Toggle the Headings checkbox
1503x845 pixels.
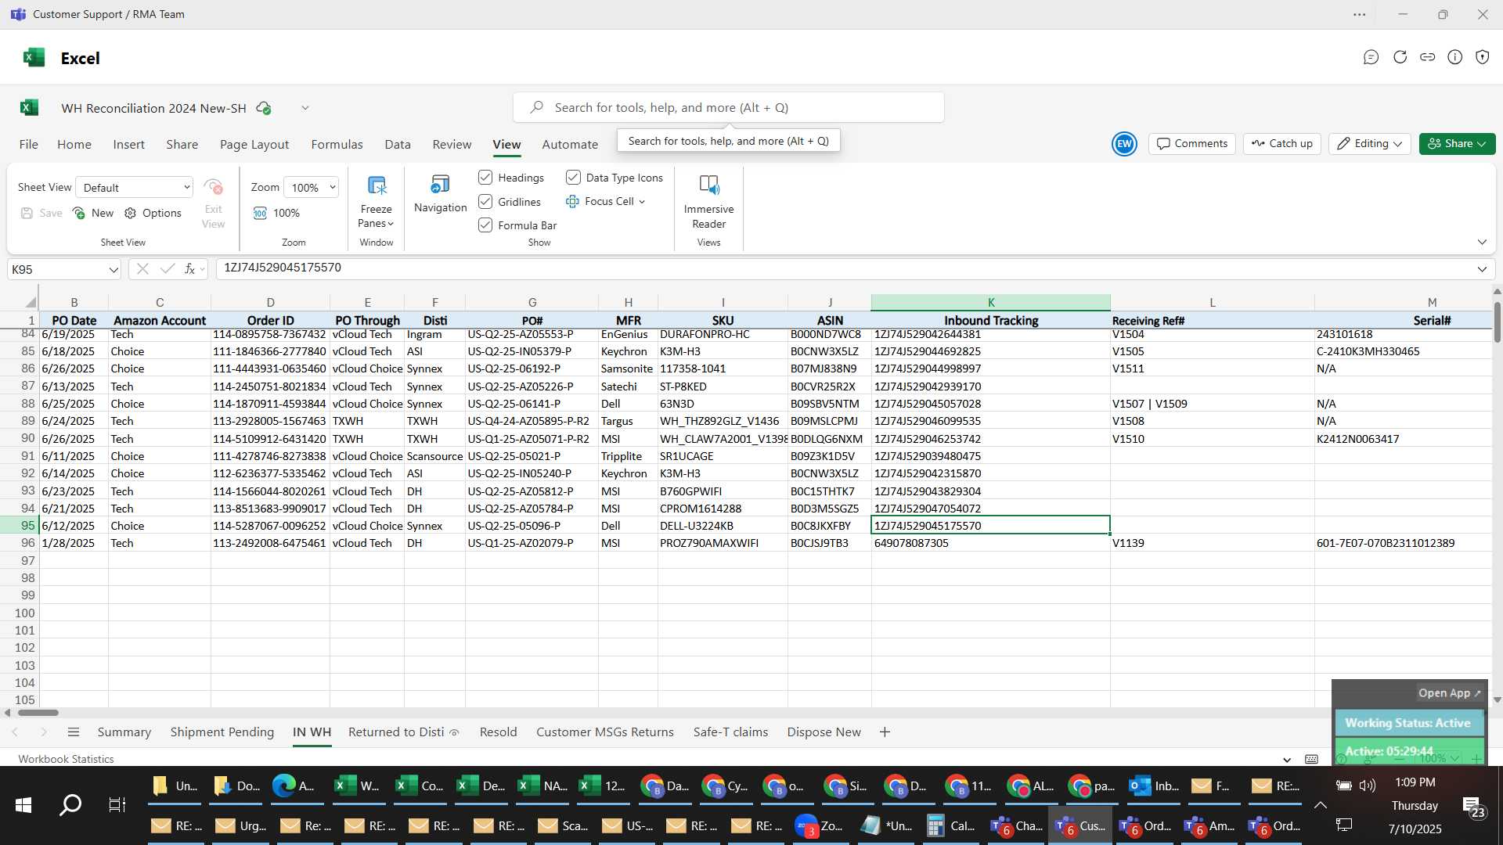click(x=485, y=178)
